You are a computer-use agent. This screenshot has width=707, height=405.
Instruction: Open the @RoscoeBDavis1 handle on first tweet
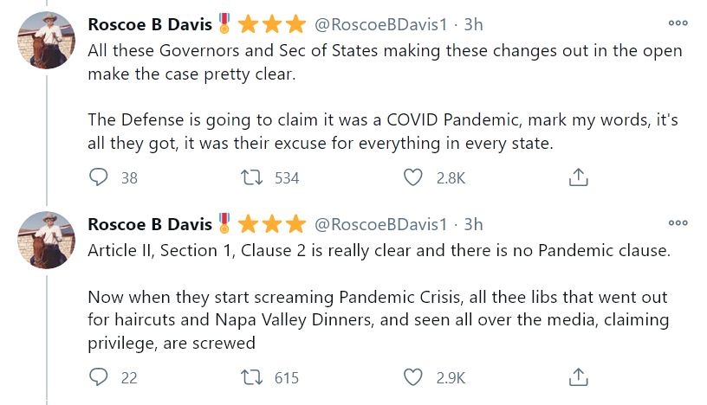[x=379, y=24]
